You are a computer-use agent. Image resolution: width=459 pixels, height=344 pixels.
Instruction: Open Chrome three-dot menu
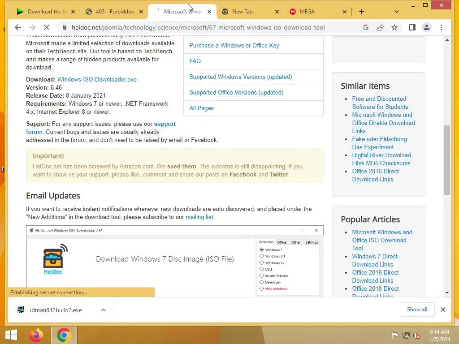point(441,27)
